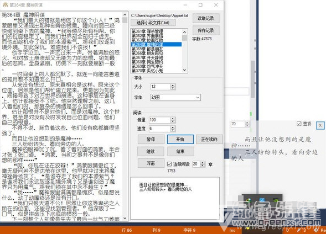Select the highlighted chapter 第364章
This screenshot has width=326, height=234.
[156, 44]
